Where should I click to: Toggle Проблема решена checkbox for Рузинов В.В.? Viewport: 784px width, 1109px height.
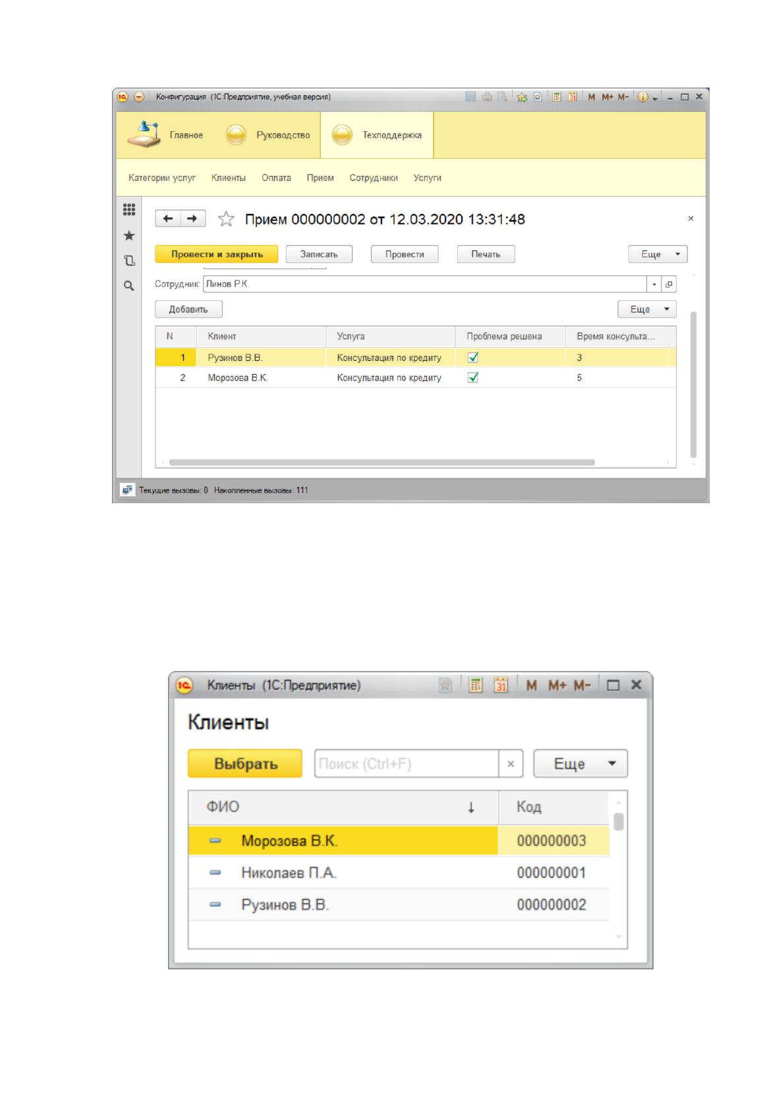[472, 358]
